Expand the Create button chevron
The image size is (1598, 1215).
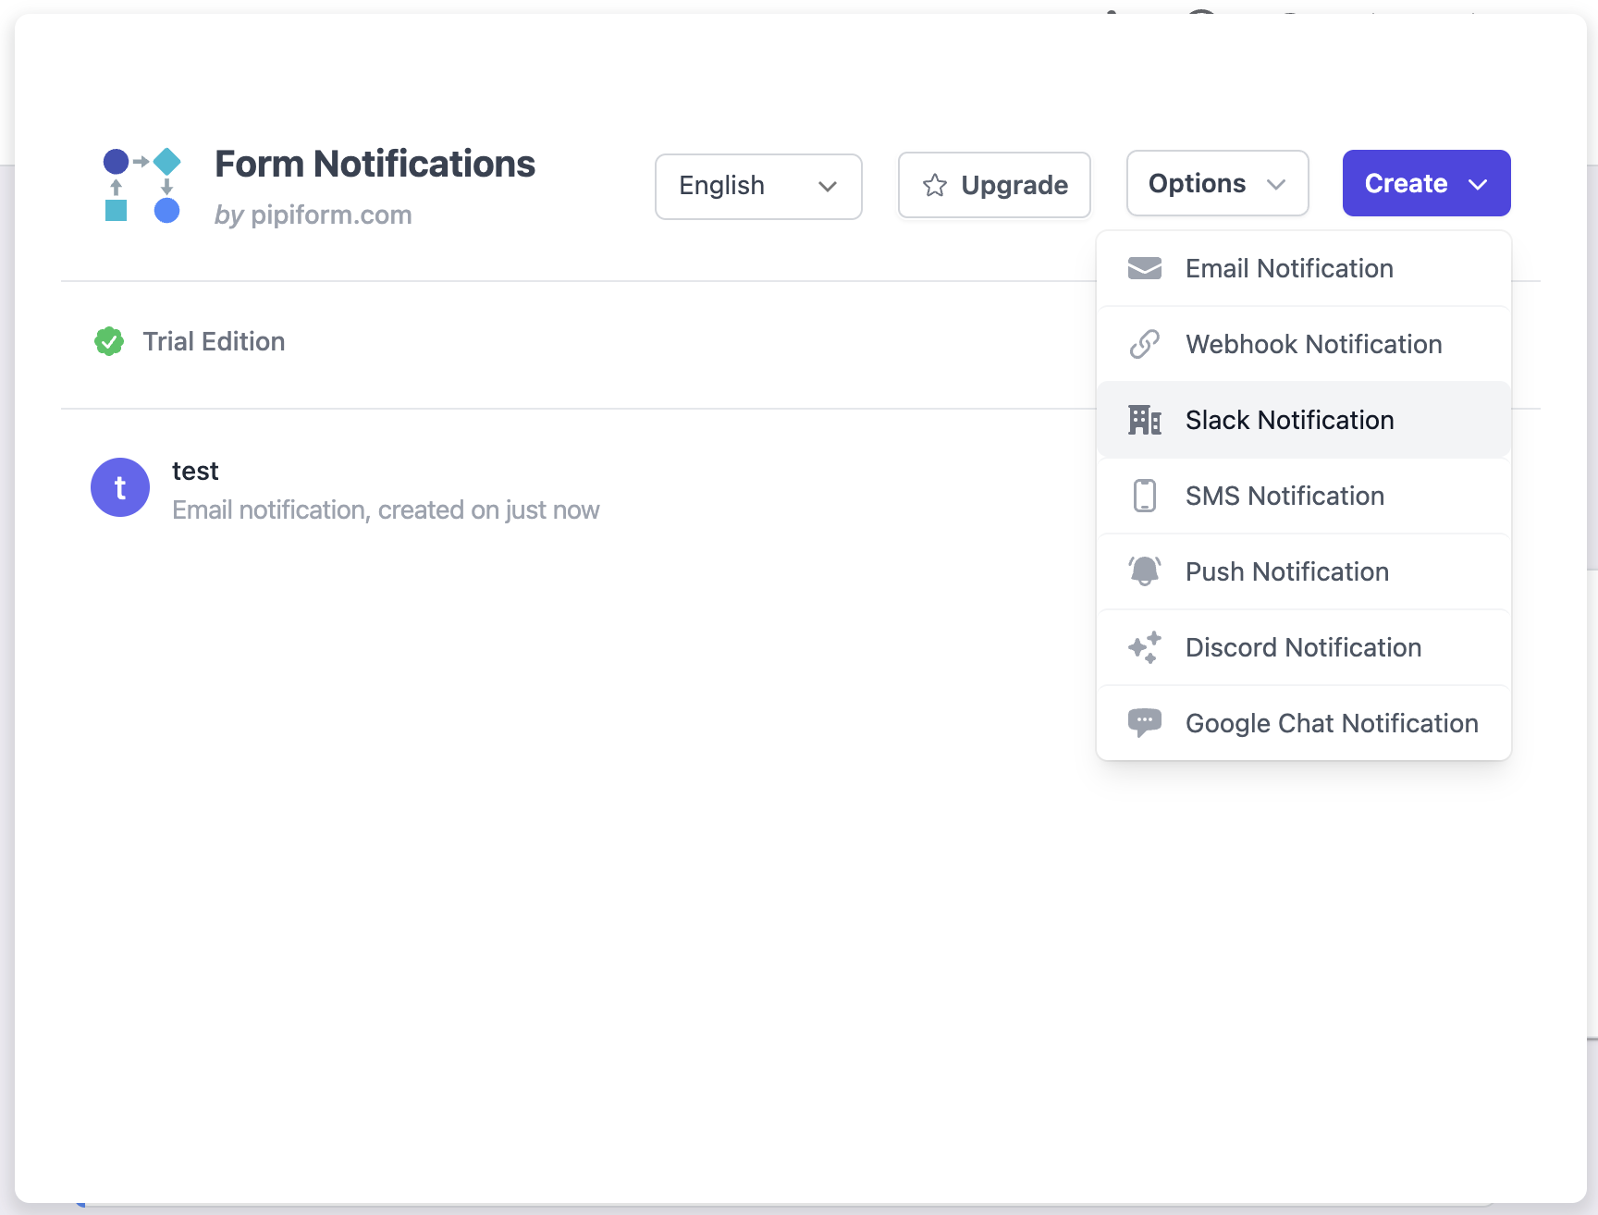[1478, 183]
